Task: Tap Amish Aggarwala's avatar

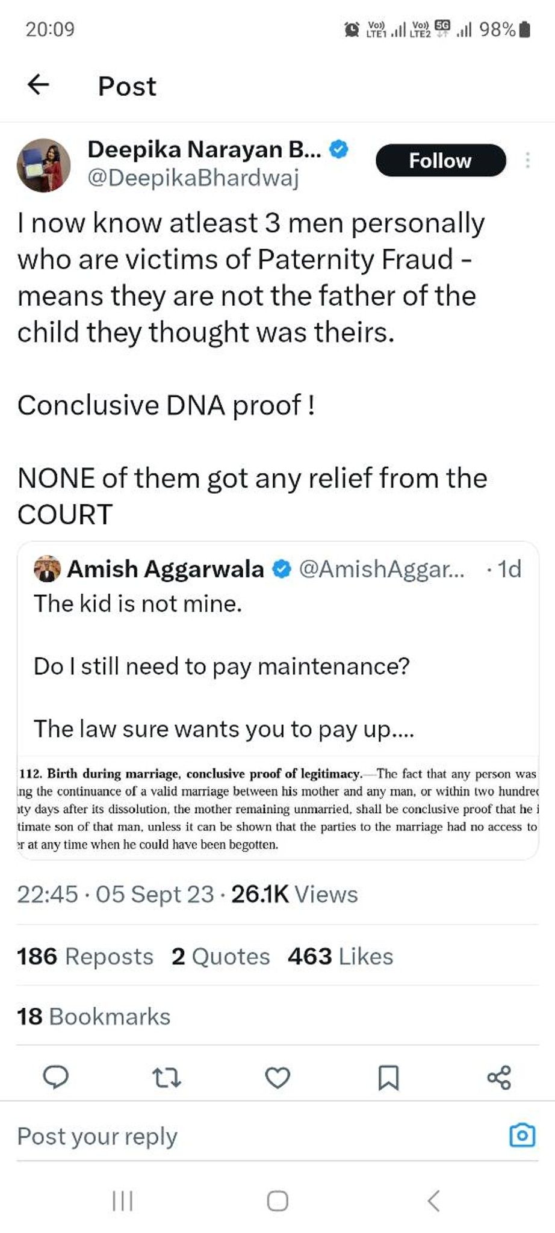Action: click(48, 568)
